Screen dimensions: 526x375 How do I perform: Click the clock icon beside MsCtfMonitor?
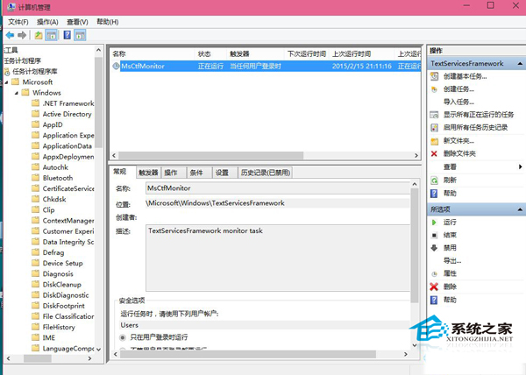[x=116, y=66]
